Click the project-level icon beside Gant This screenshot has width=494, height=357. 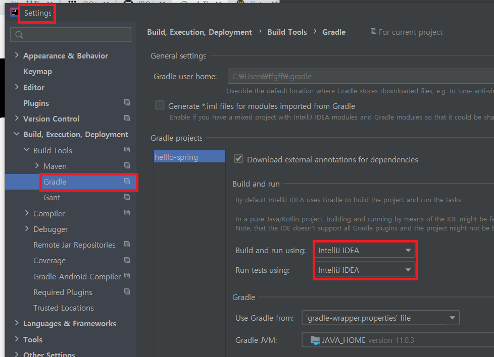coord(127,197)
